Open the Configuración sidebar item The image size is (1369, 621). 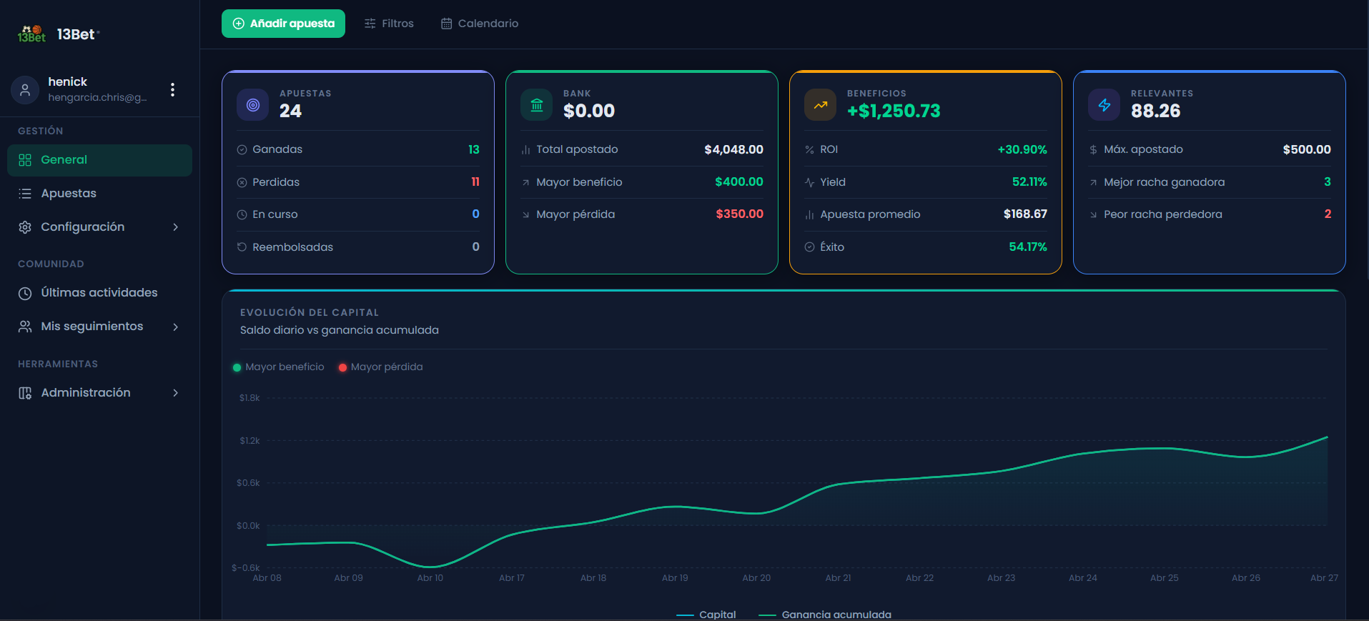coord(99,227)
